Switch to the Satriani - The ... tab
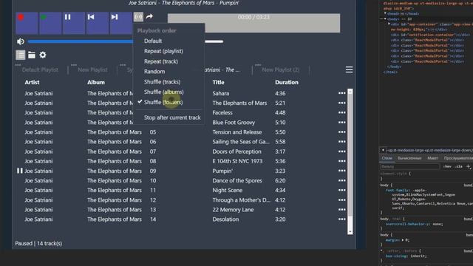The height and width of the screenshot is (266, 473). pyautogui.click(x=222, y=69)
